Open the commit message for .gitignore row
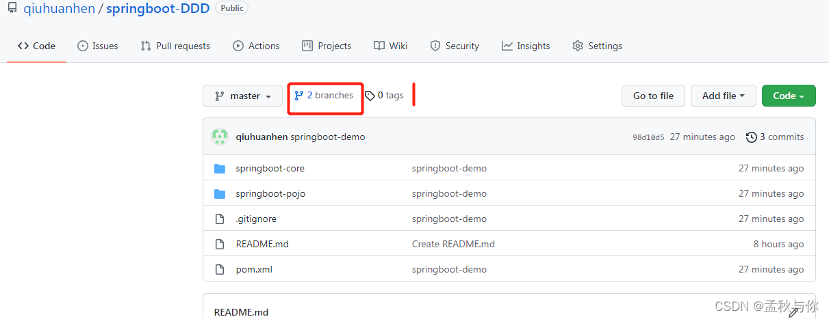The image size is (829, 319). coord(449,219)
